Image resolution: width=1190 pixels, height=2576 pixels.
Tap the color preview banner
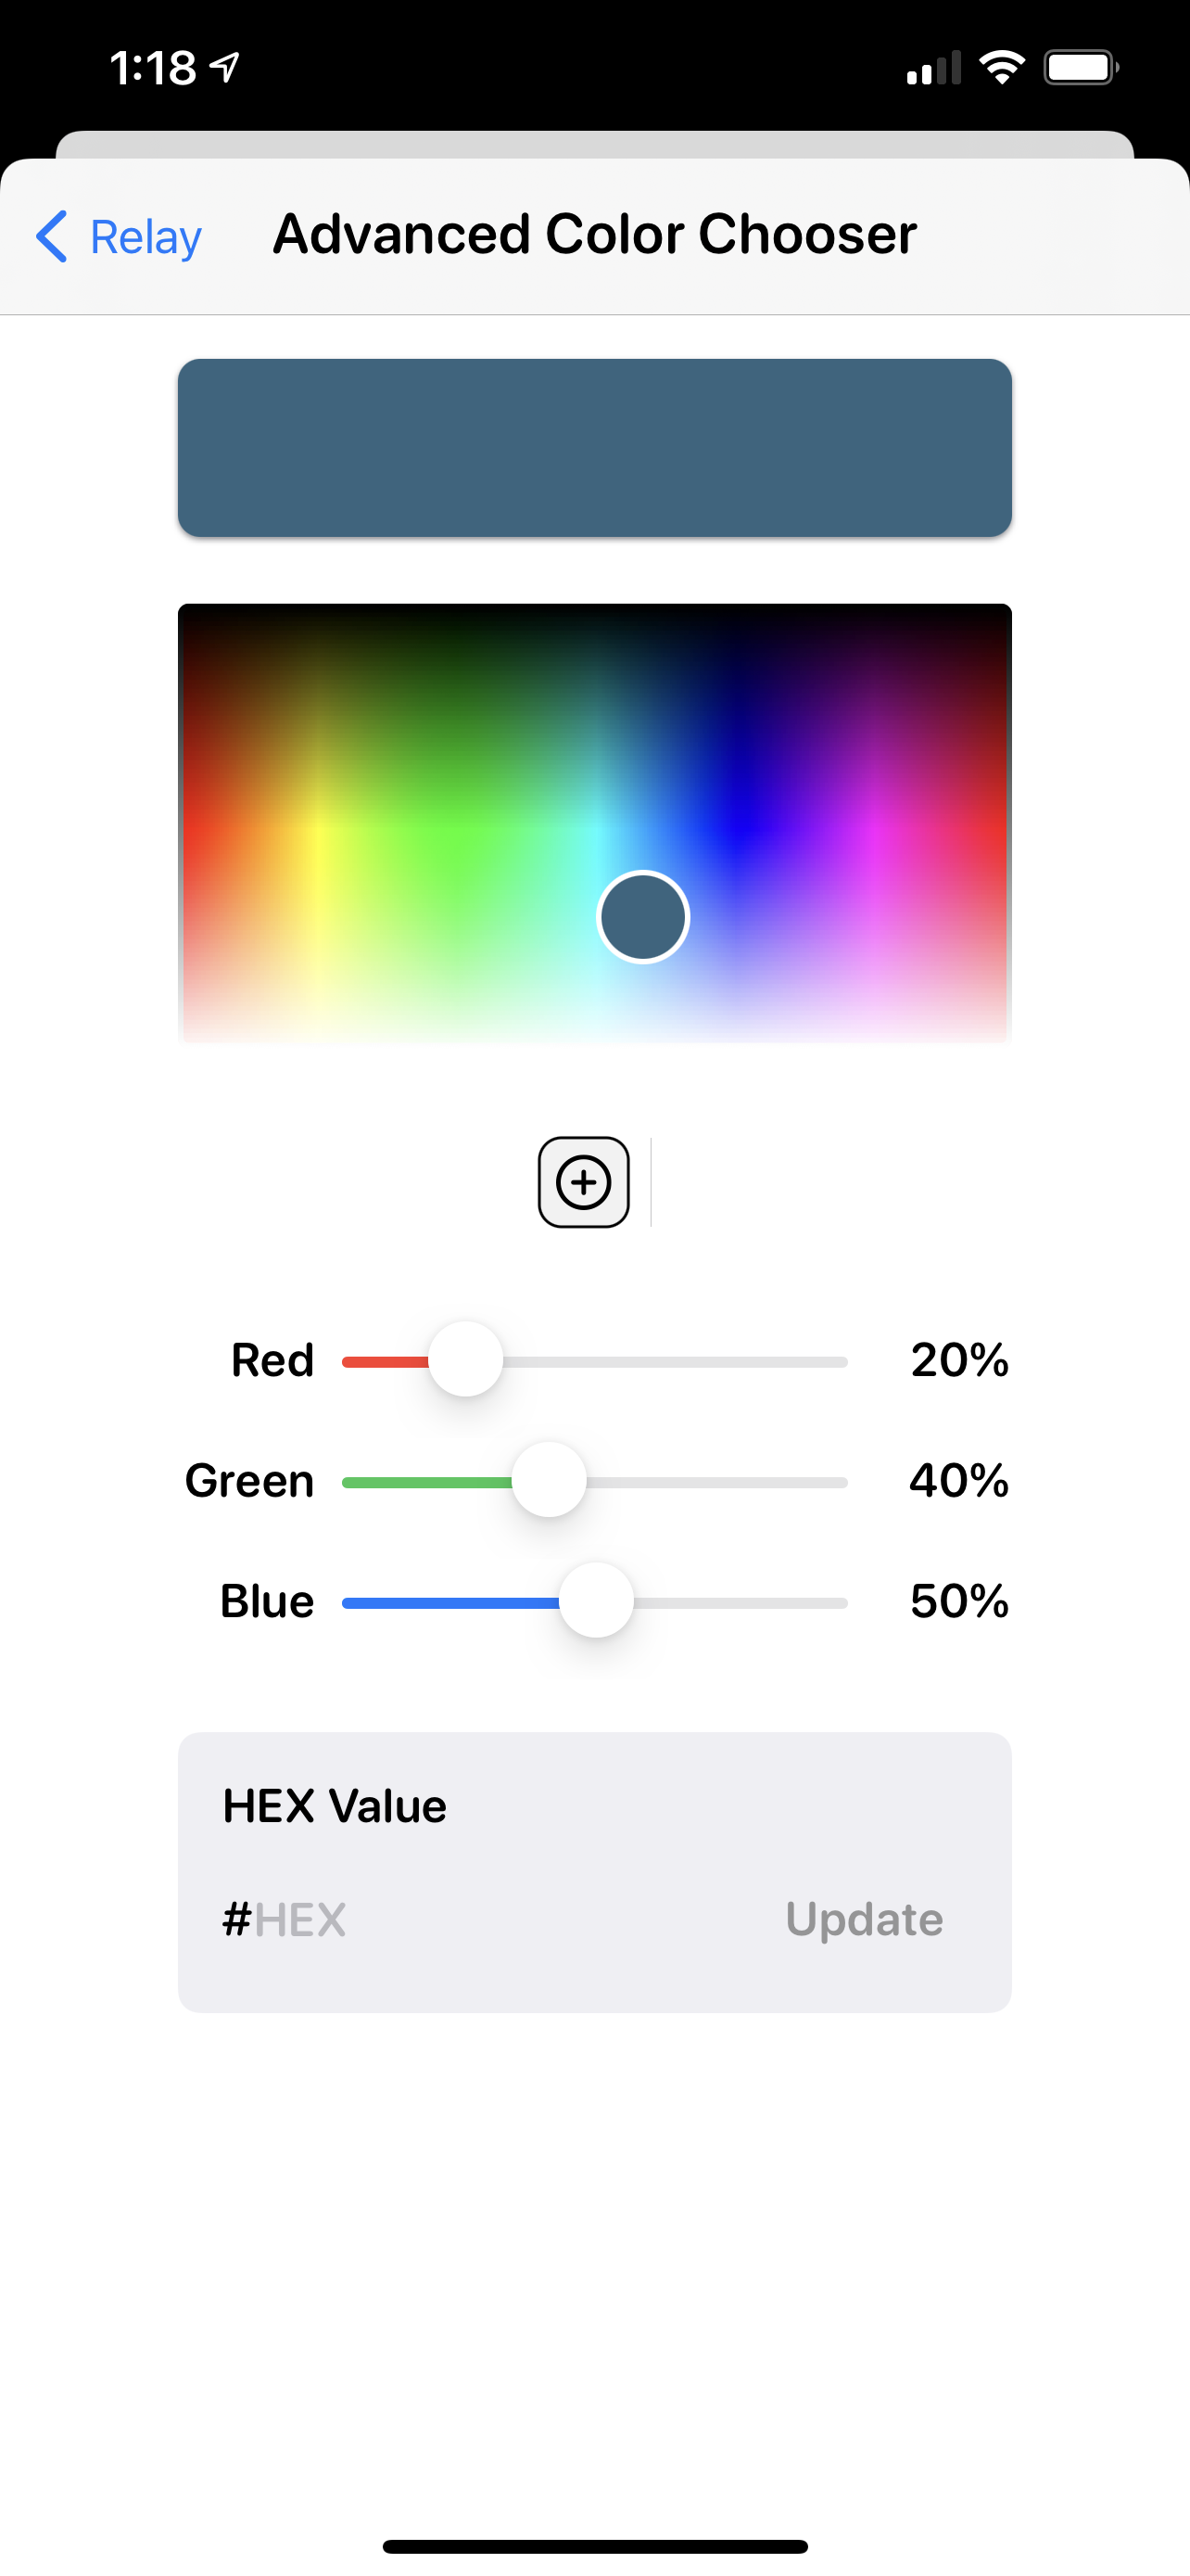[594, 447]
